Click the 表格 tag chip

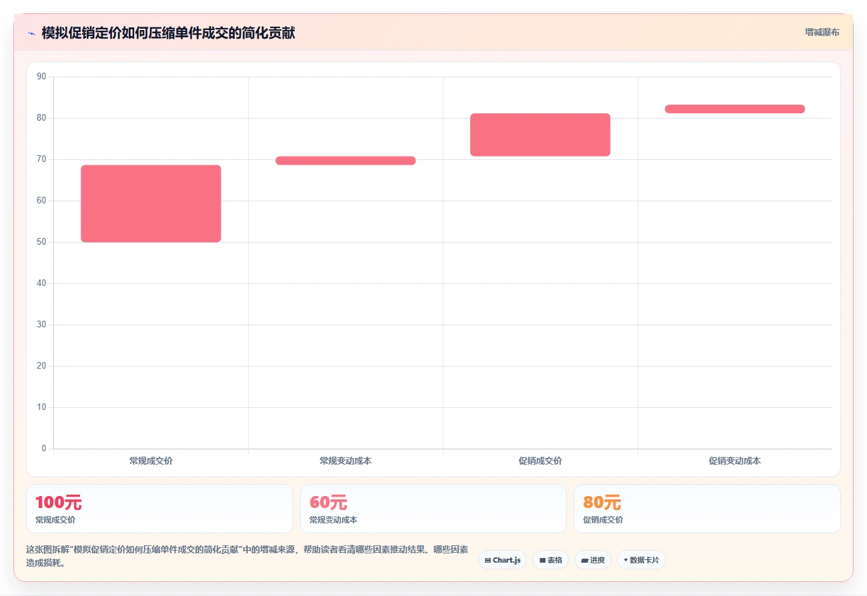(x=550, y=560)
